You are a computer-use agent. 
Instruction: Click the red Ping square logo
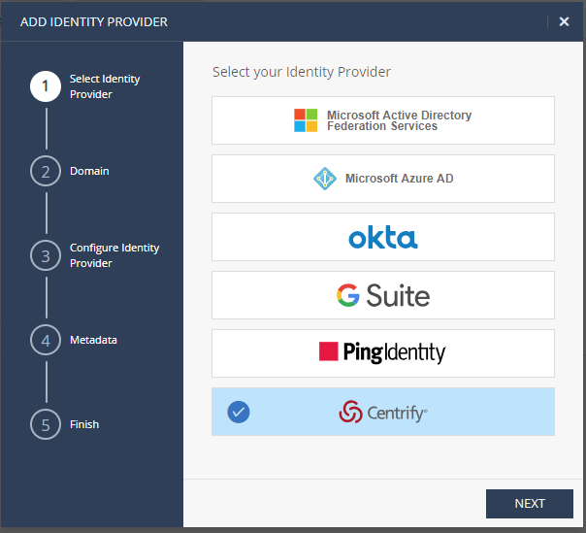tap(329, 351)
